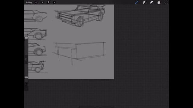
Task: Open the Layers panel
Action: [159, 2]
